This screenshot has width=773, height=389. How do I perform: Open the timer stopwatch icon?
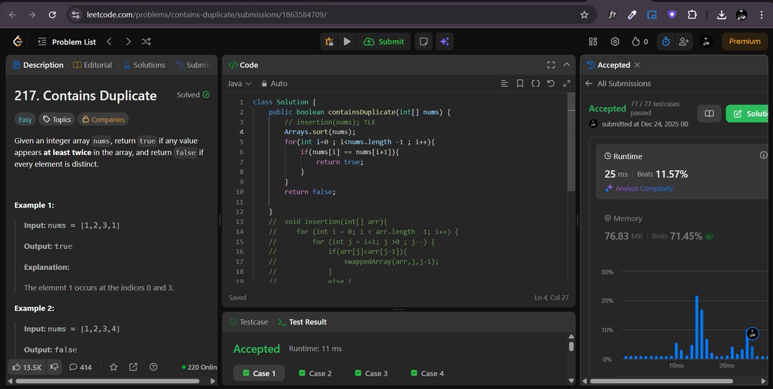point(666,41)
